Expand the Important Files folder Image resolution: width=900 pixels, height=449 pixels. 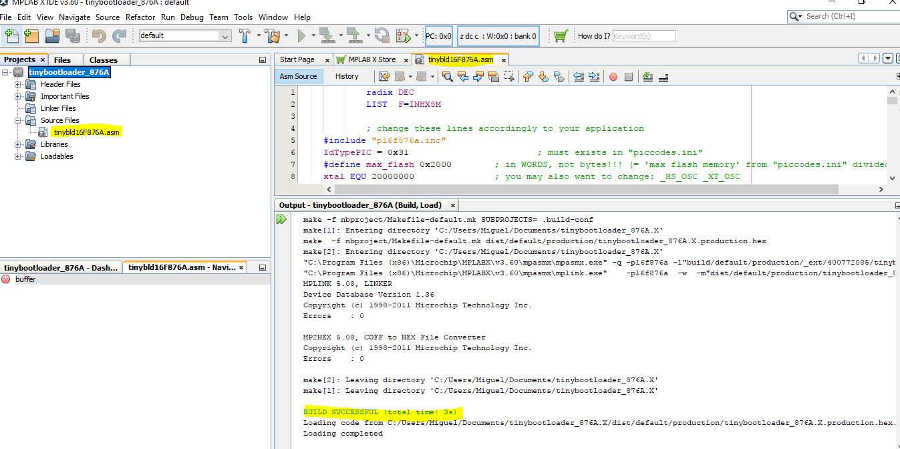(18, 96)
